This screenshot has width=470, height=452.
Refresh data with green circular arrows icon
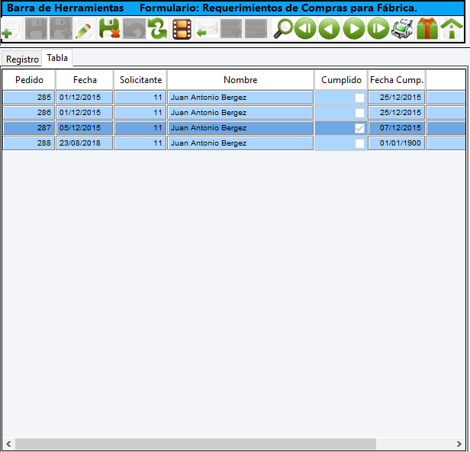click(157, 29)
